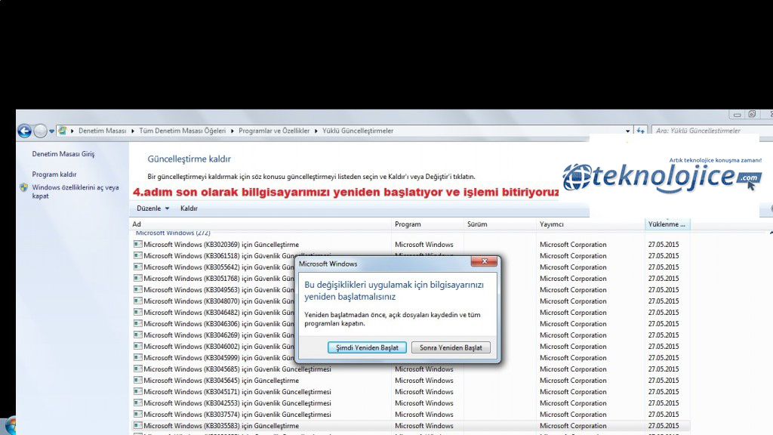Click the update icon beside KB3046002
The height and width of the screenshot is (435, 773).
click(138, 346)
